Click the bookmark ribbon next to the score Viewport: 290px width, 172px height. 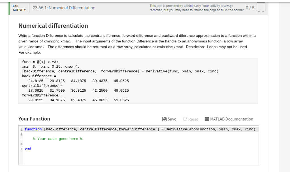261,8
